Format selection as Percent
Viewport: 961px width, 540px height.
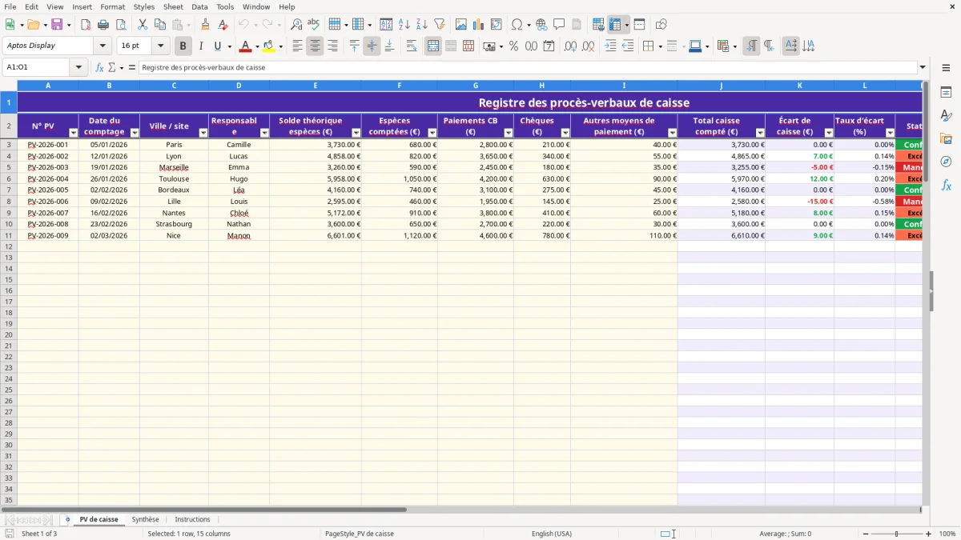[x=513, y=46]
